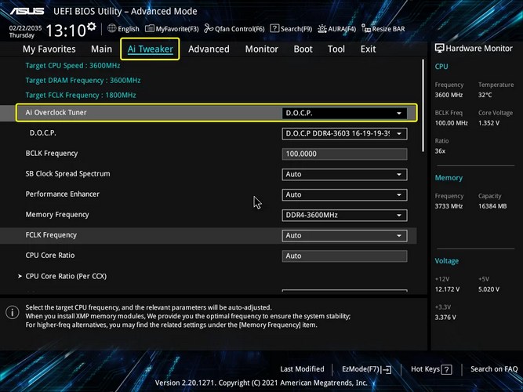
Task: Click the MyFavorite(F3) text
Action: click(177, 29)
